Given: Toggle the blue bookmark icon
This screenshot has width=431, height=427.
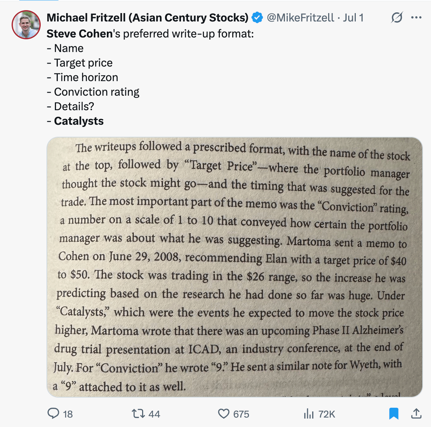Looking at the screenshot, I should 394,414.
